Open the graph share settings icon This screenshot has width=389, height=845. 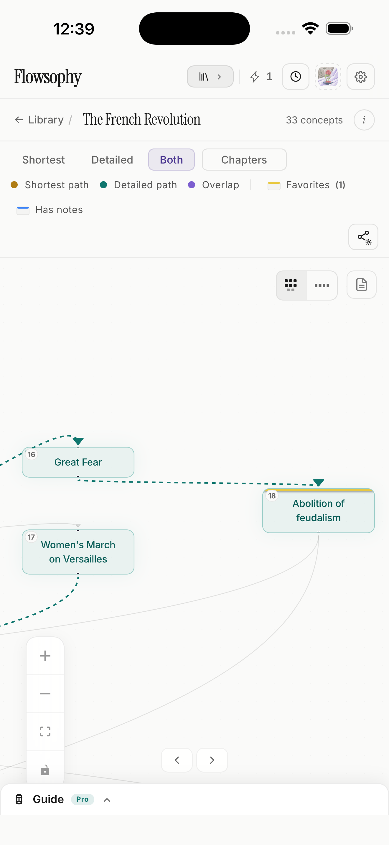tap(363, 237)
